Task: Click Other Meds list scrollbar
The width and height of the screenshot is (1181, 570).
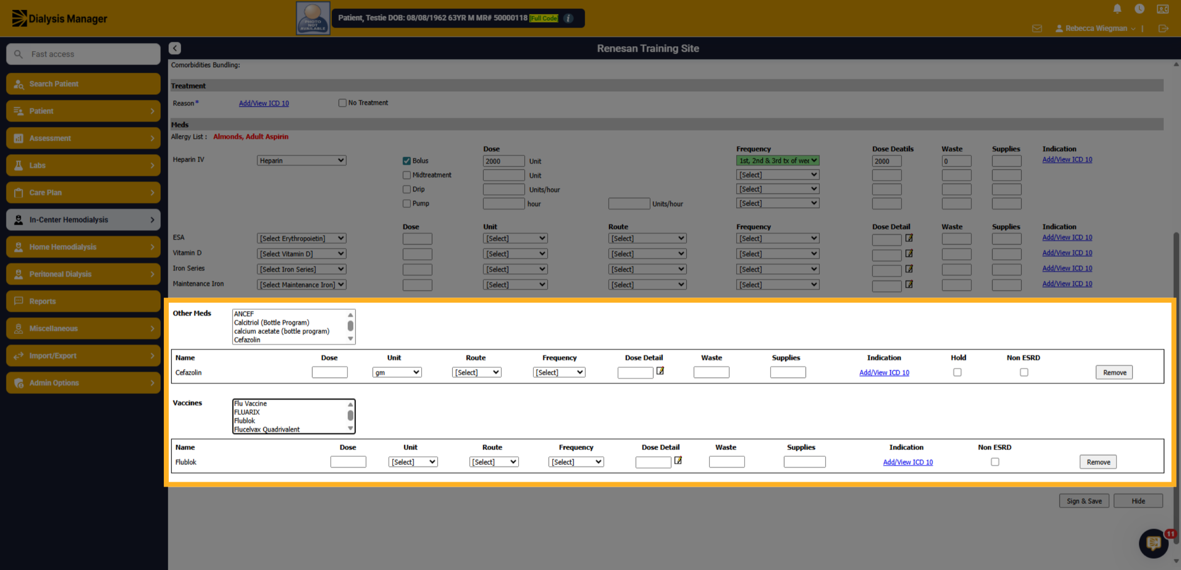Action: coord(350,327)
